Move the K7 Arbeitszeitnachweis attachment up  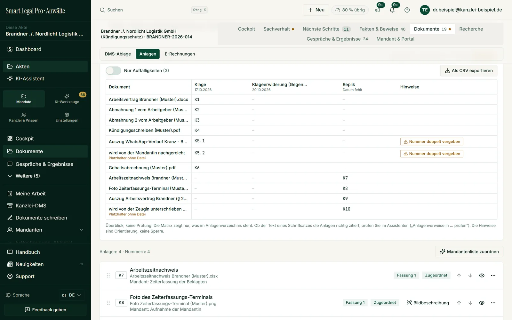point(459,276)
